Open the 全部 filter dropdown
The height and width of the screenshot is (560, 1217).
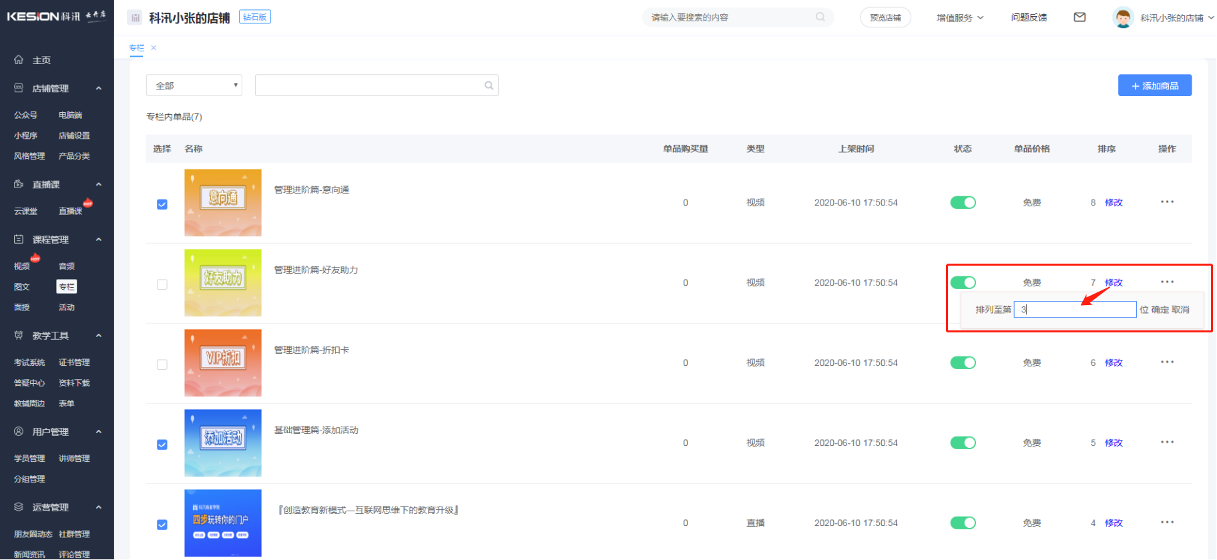194,85
